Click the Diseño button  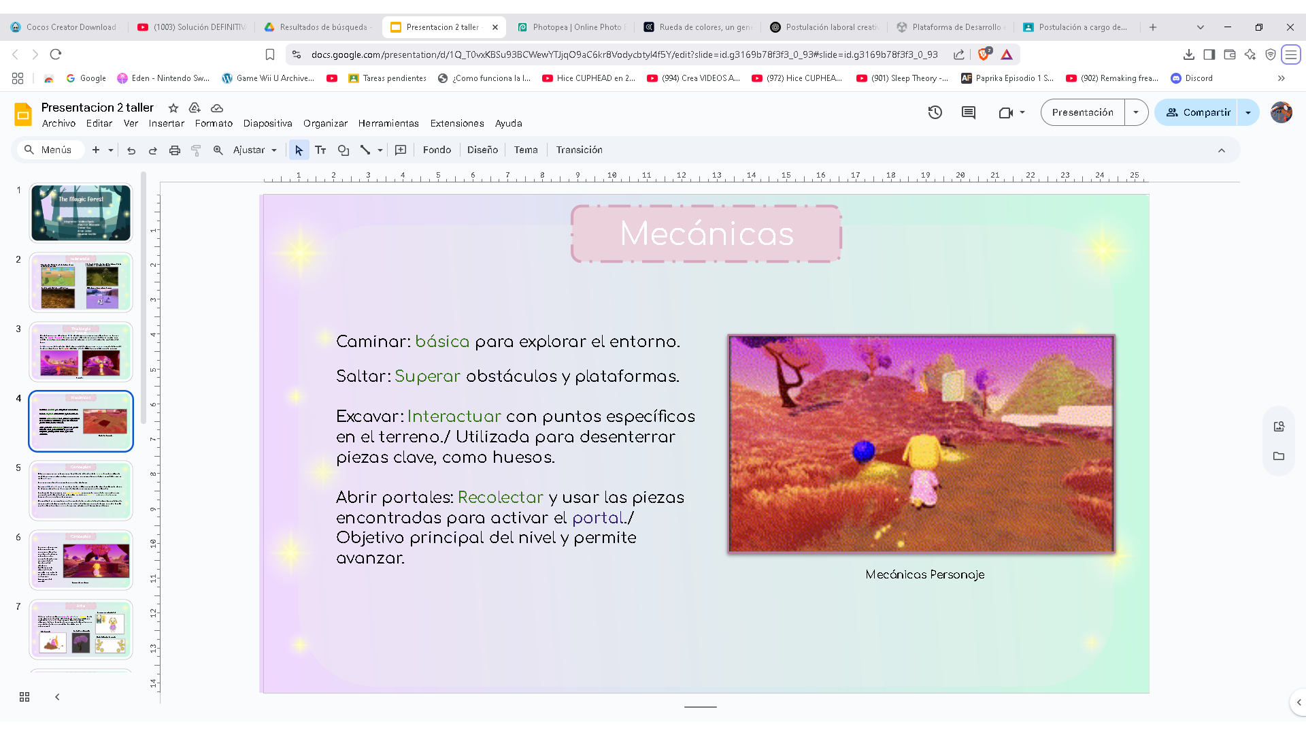point(482,150)
